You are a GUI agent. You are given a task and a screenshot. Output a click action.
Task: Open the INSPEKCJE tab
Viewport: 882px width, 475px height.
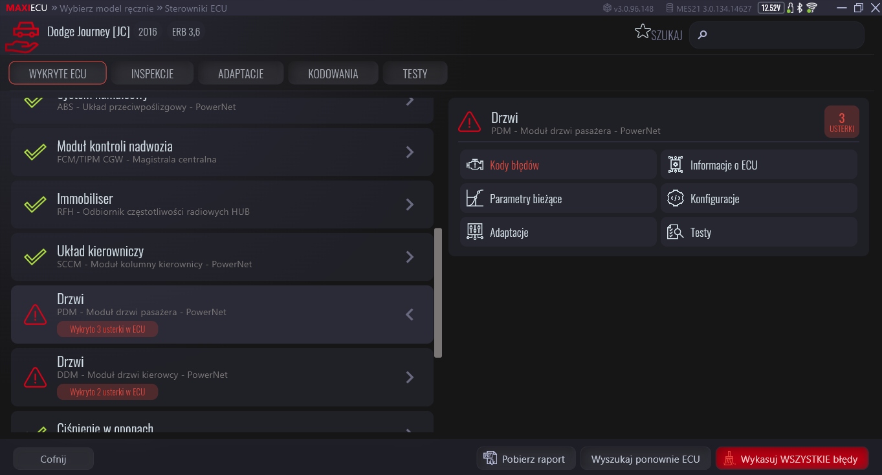coord(152,73)
